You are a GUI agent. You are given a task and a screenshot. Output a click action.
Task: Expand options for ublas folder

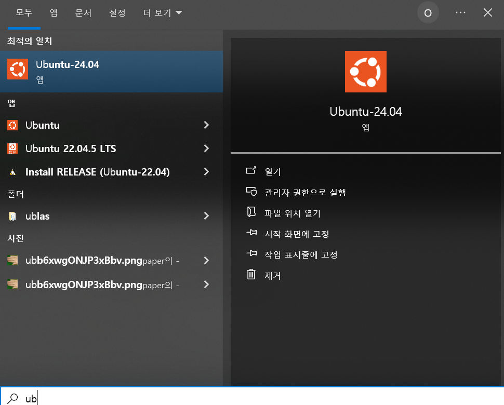pyautogui.click(x=206, y=216)
